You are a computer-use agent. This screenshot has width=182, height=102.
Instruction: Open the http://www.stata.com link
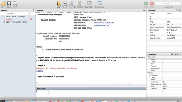click(104, 23)
